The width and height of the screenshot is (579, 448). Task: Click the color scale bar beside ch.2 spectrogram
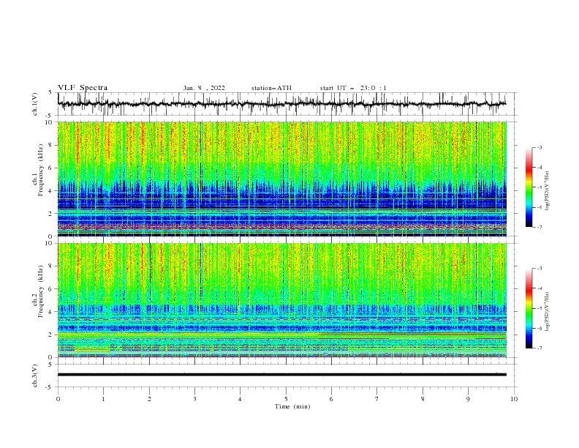529,308
